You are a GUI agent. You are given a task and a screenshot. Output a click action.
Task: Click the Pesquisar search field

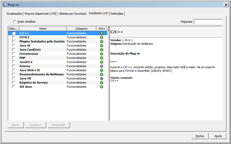pos(208,22)
